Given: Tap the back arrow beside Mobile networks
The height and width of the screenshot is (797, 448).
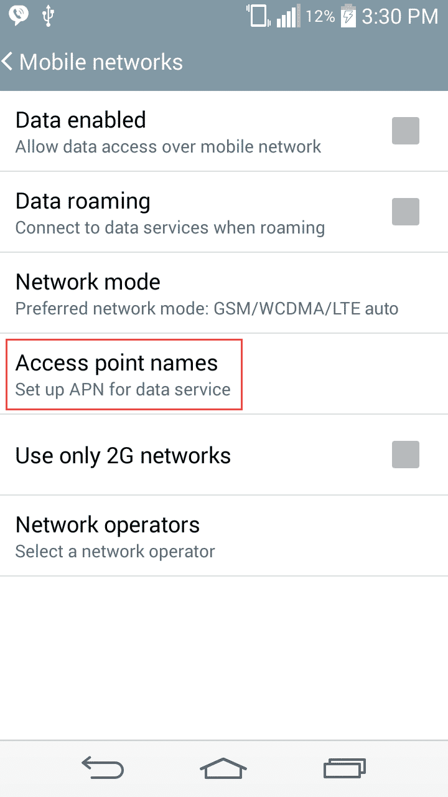Looking at the screenshot, I should pyautogui.click(x=8, y=62).
